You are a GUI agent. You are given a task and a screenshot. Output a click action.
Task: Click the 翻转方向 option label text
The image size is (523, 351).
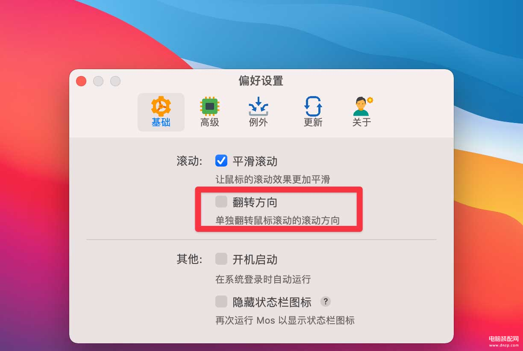[255, 202]
